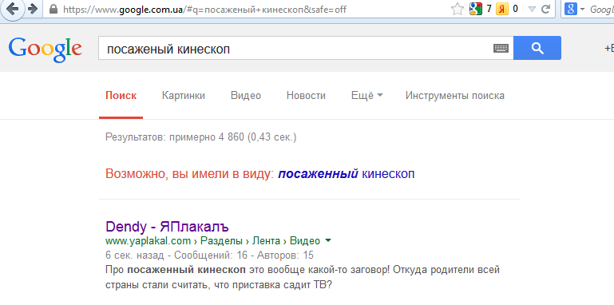Screen dimensions: 614x305
Task: Click the blue magnifier search button
Action: (x=537, y=48)
